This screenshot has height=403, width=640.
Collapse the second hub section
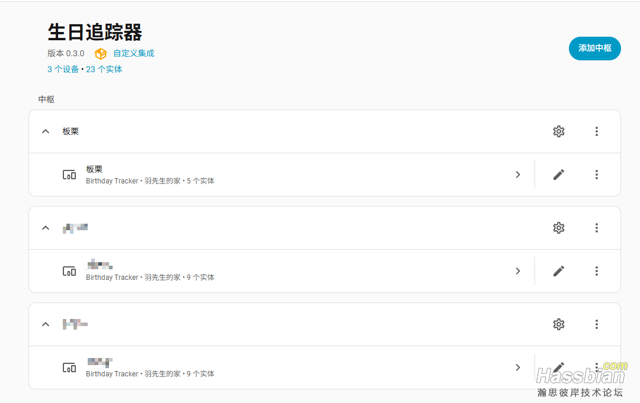tap(46, 228)
